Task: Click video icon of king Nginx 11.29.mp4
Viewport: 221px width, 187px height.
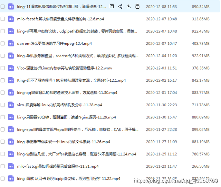Action: [11, 117]
